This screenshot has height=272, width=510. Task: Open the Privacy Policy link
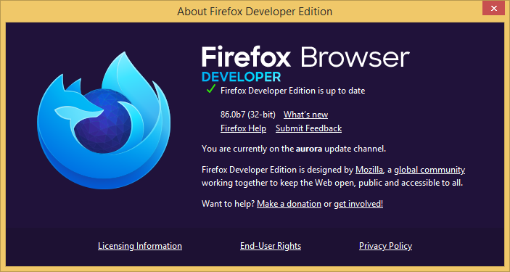385,246
